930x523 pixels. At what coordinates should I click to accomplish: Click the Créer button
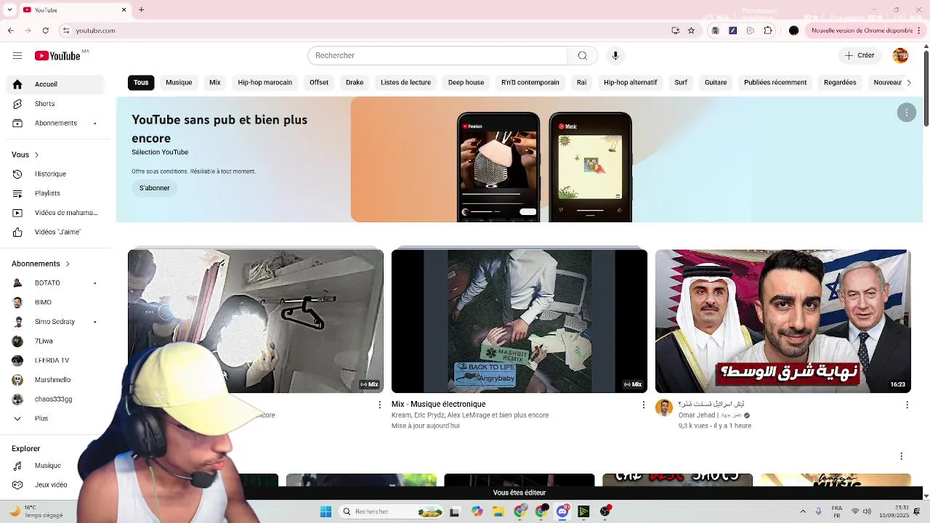click(x=860, y=56)
